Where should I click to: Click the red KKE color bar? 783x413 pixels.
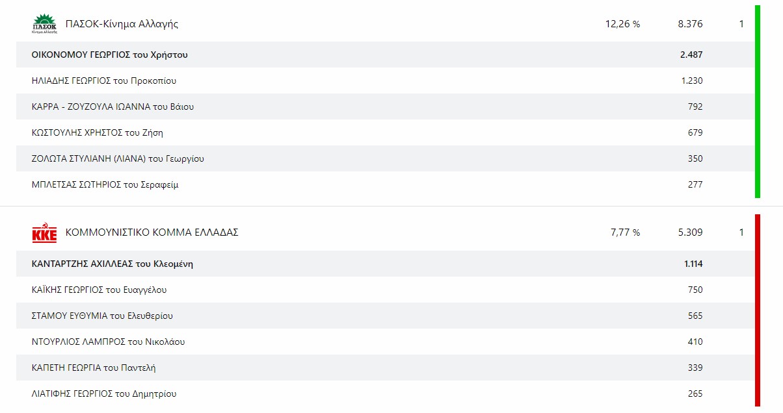(758, 310)
